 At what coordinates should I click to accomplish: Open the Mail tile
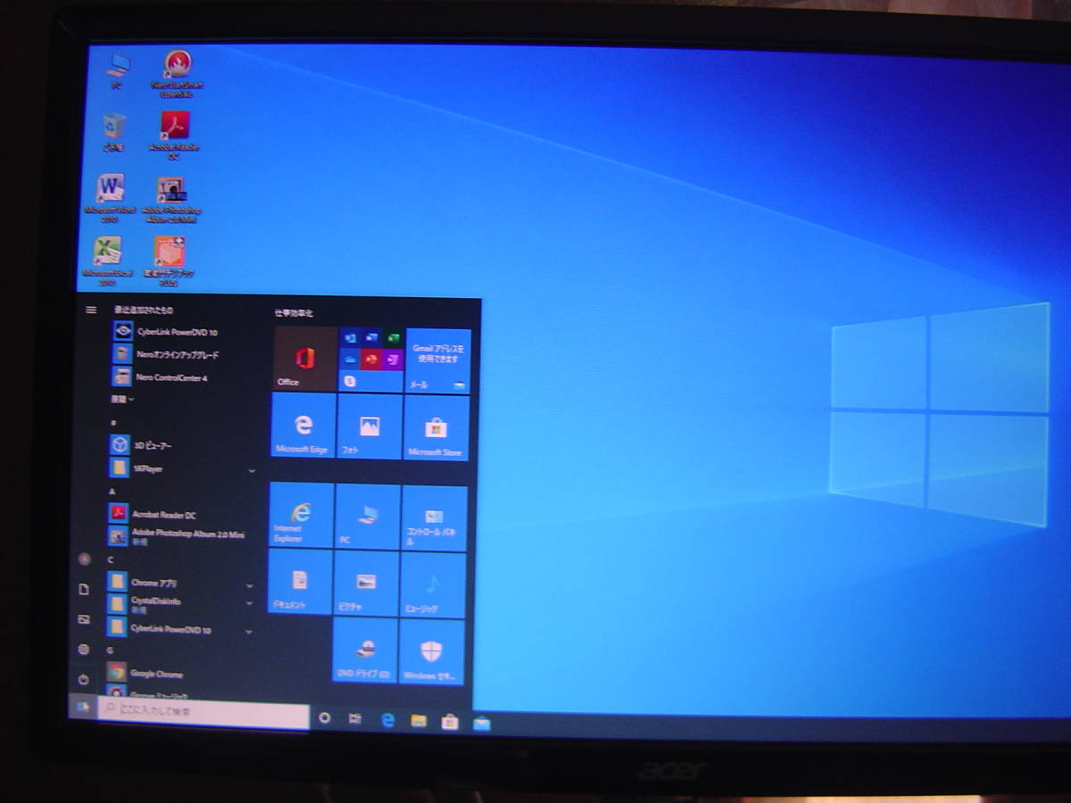pos(437,360)
